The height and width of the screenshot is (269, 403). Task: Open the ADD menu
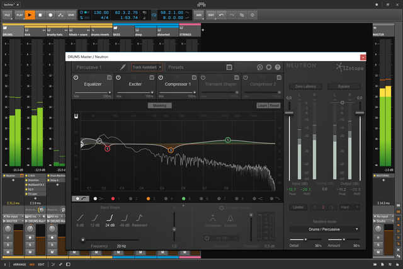[x=199, y=15]
